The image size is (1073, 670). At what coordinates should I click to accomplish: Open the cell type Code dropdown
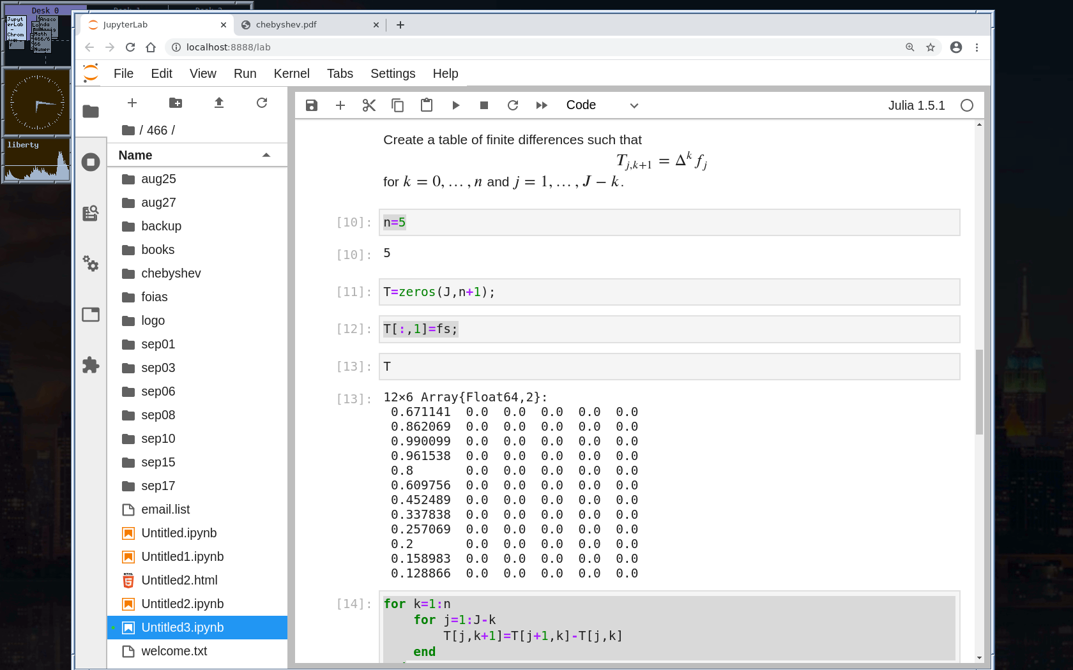602,105
